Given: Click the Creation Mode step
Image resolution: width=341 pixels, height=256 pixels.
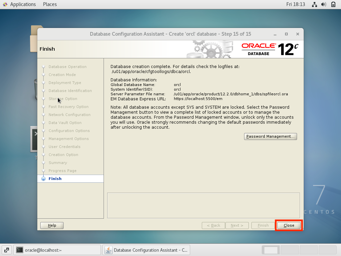Looking at the screenshot, I should pyautogui.click(x=62, y=75).
